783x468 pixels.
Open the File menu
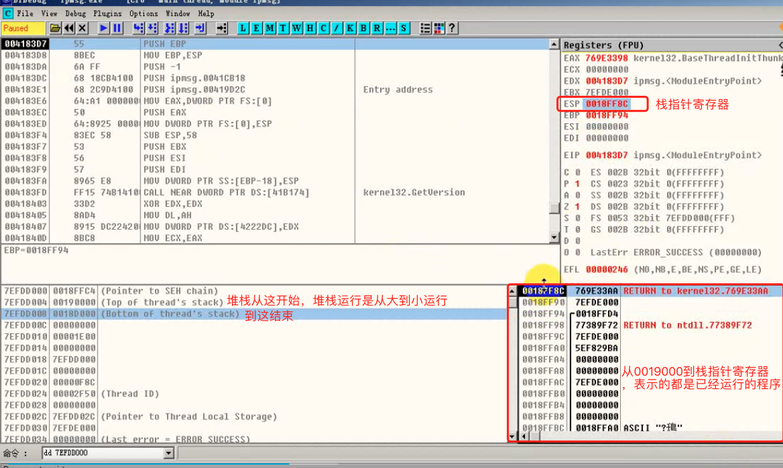(25, 13)
